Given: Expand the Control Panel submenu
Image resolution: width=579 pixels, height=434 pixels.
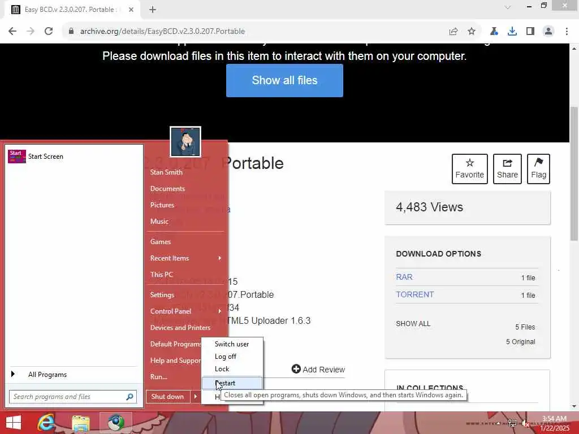Looking at the screenshot, I should pyautogui.click(x=185, y=311).
